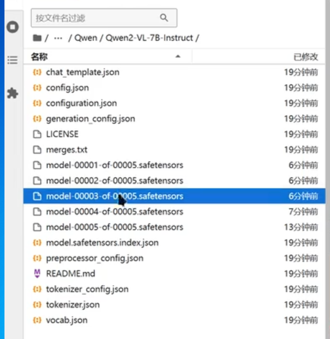Click JSON icon beside preprocessor_config.json
Image resolution: width=330 pixels, height=339 pixels.
point(37,259)
